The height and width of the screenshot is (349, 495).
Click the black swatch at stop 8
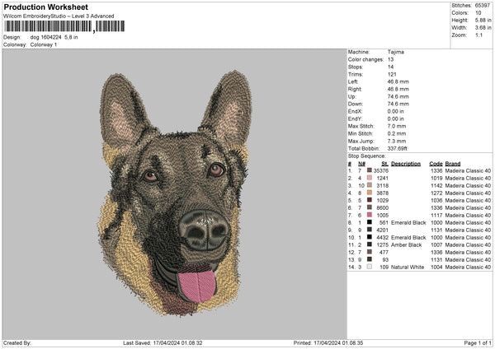370,222
